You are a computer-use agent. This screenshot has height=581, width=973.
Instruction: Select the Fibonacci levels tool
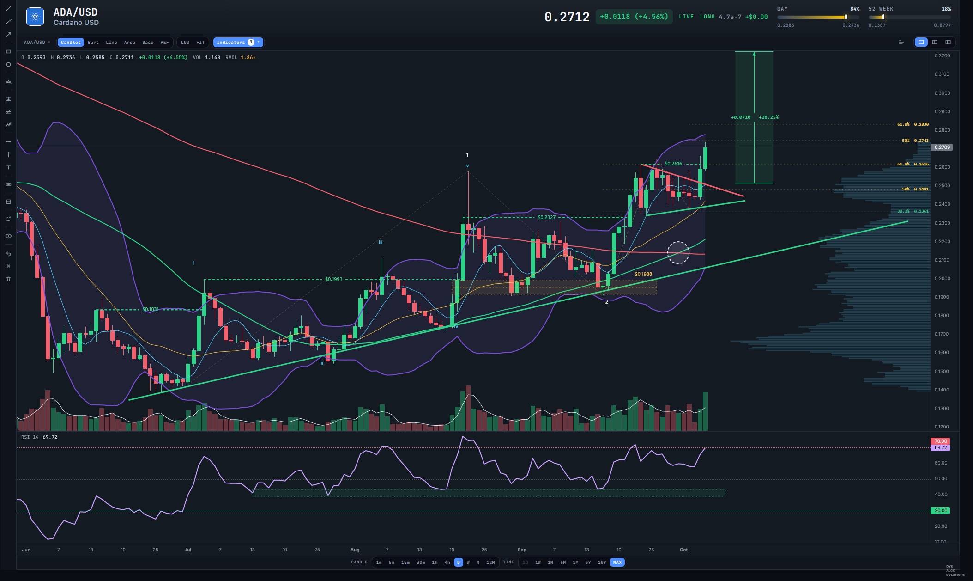8,202
